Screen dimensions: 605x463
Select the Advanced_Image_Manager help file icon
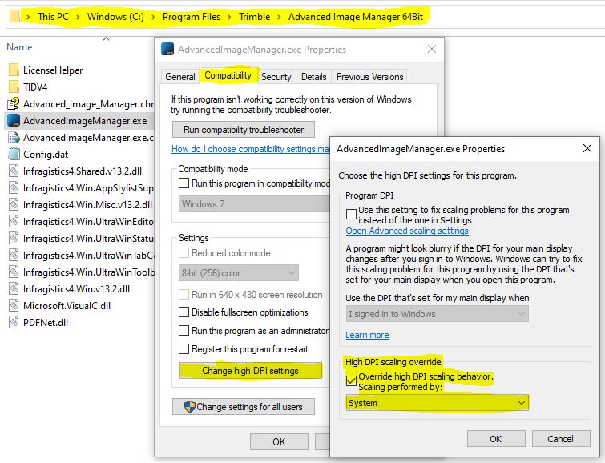point(14,104)
